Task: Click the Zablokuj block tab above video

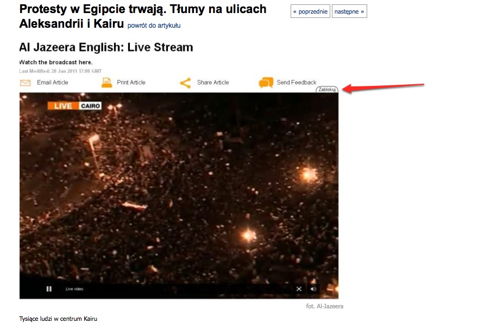Action: tap(327, 89)
